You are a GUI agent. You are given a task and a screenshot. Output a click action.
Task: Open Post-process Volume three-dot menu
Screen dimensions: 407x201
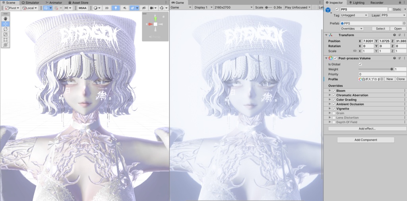[x=404, y=58]
